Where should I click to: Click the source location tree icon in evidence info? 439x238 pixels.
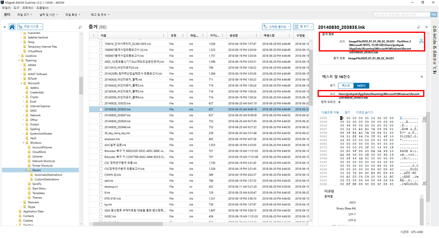click(421, 41)
